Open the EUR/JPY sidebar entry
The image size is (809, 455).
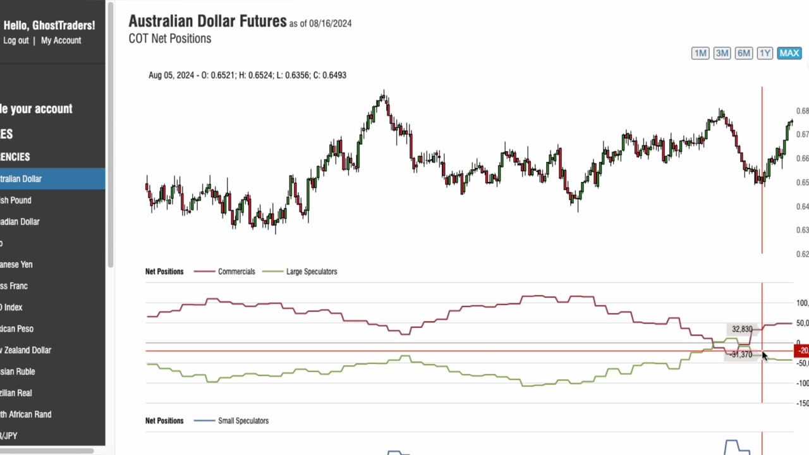point(52,436)
